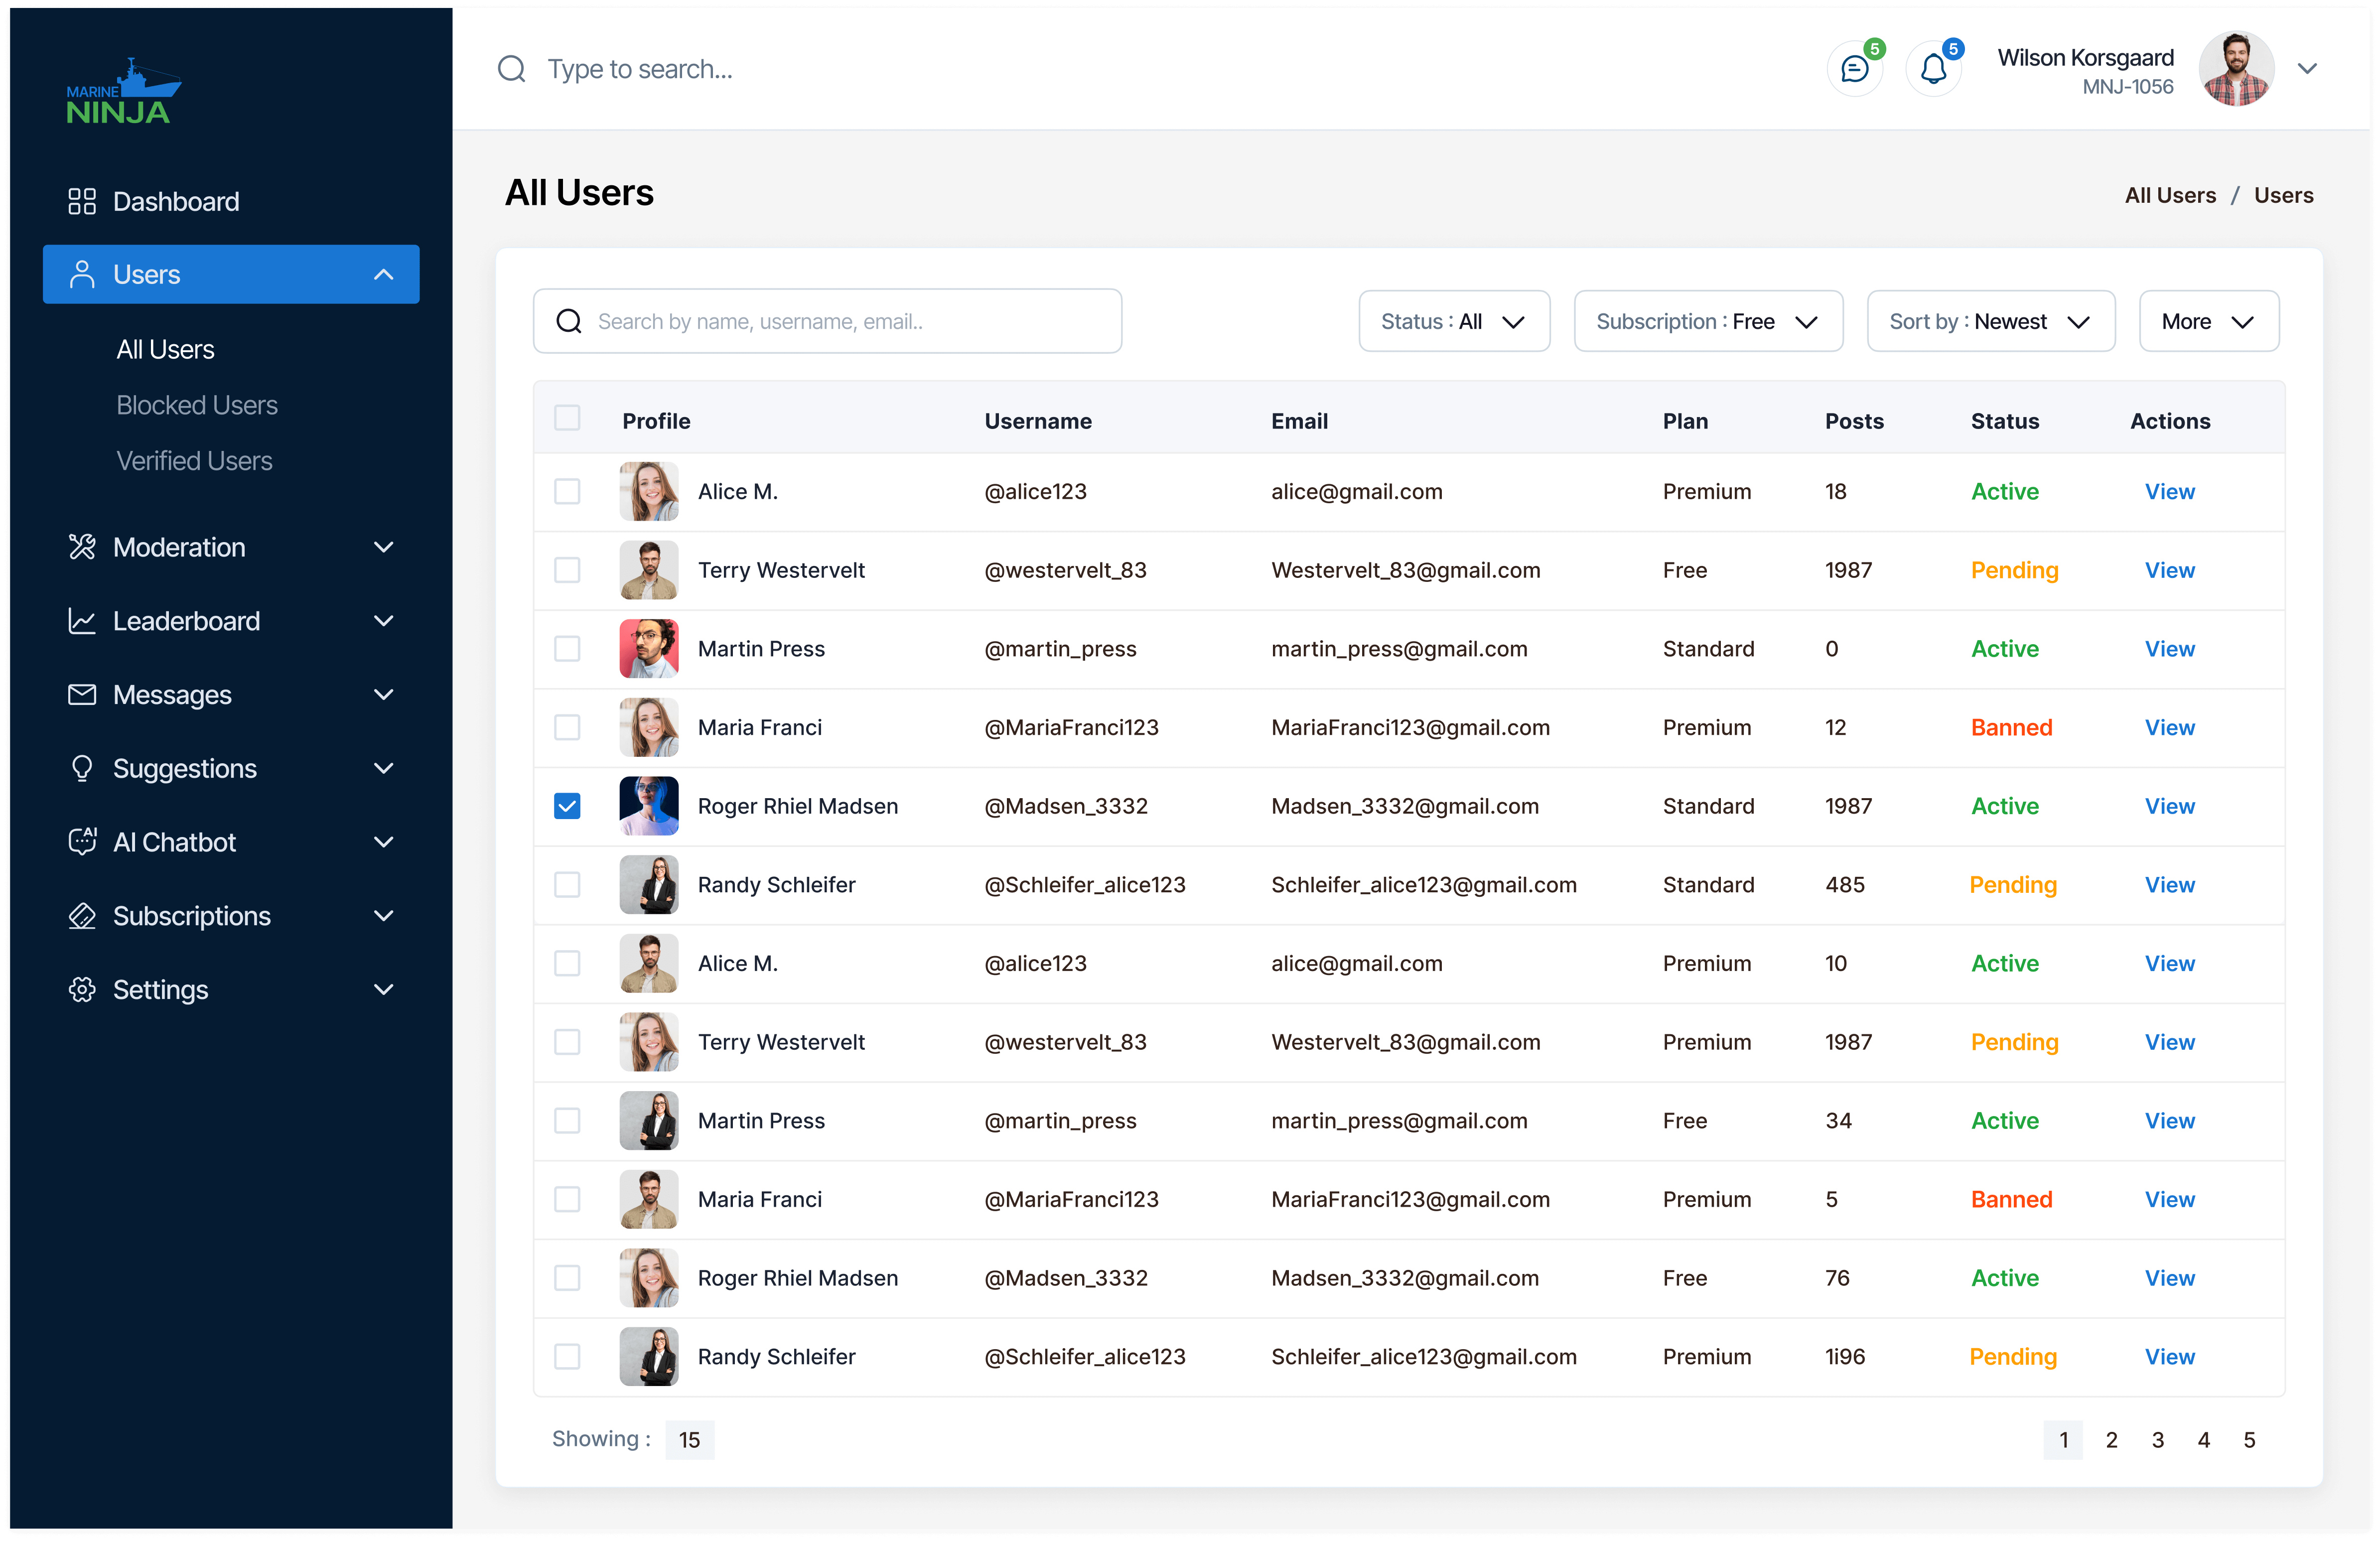Image resolution: width=2380 pixels, height=1541 pixels.
Task: Click the Leaderboard chart icon
Action: click(82, 621)
